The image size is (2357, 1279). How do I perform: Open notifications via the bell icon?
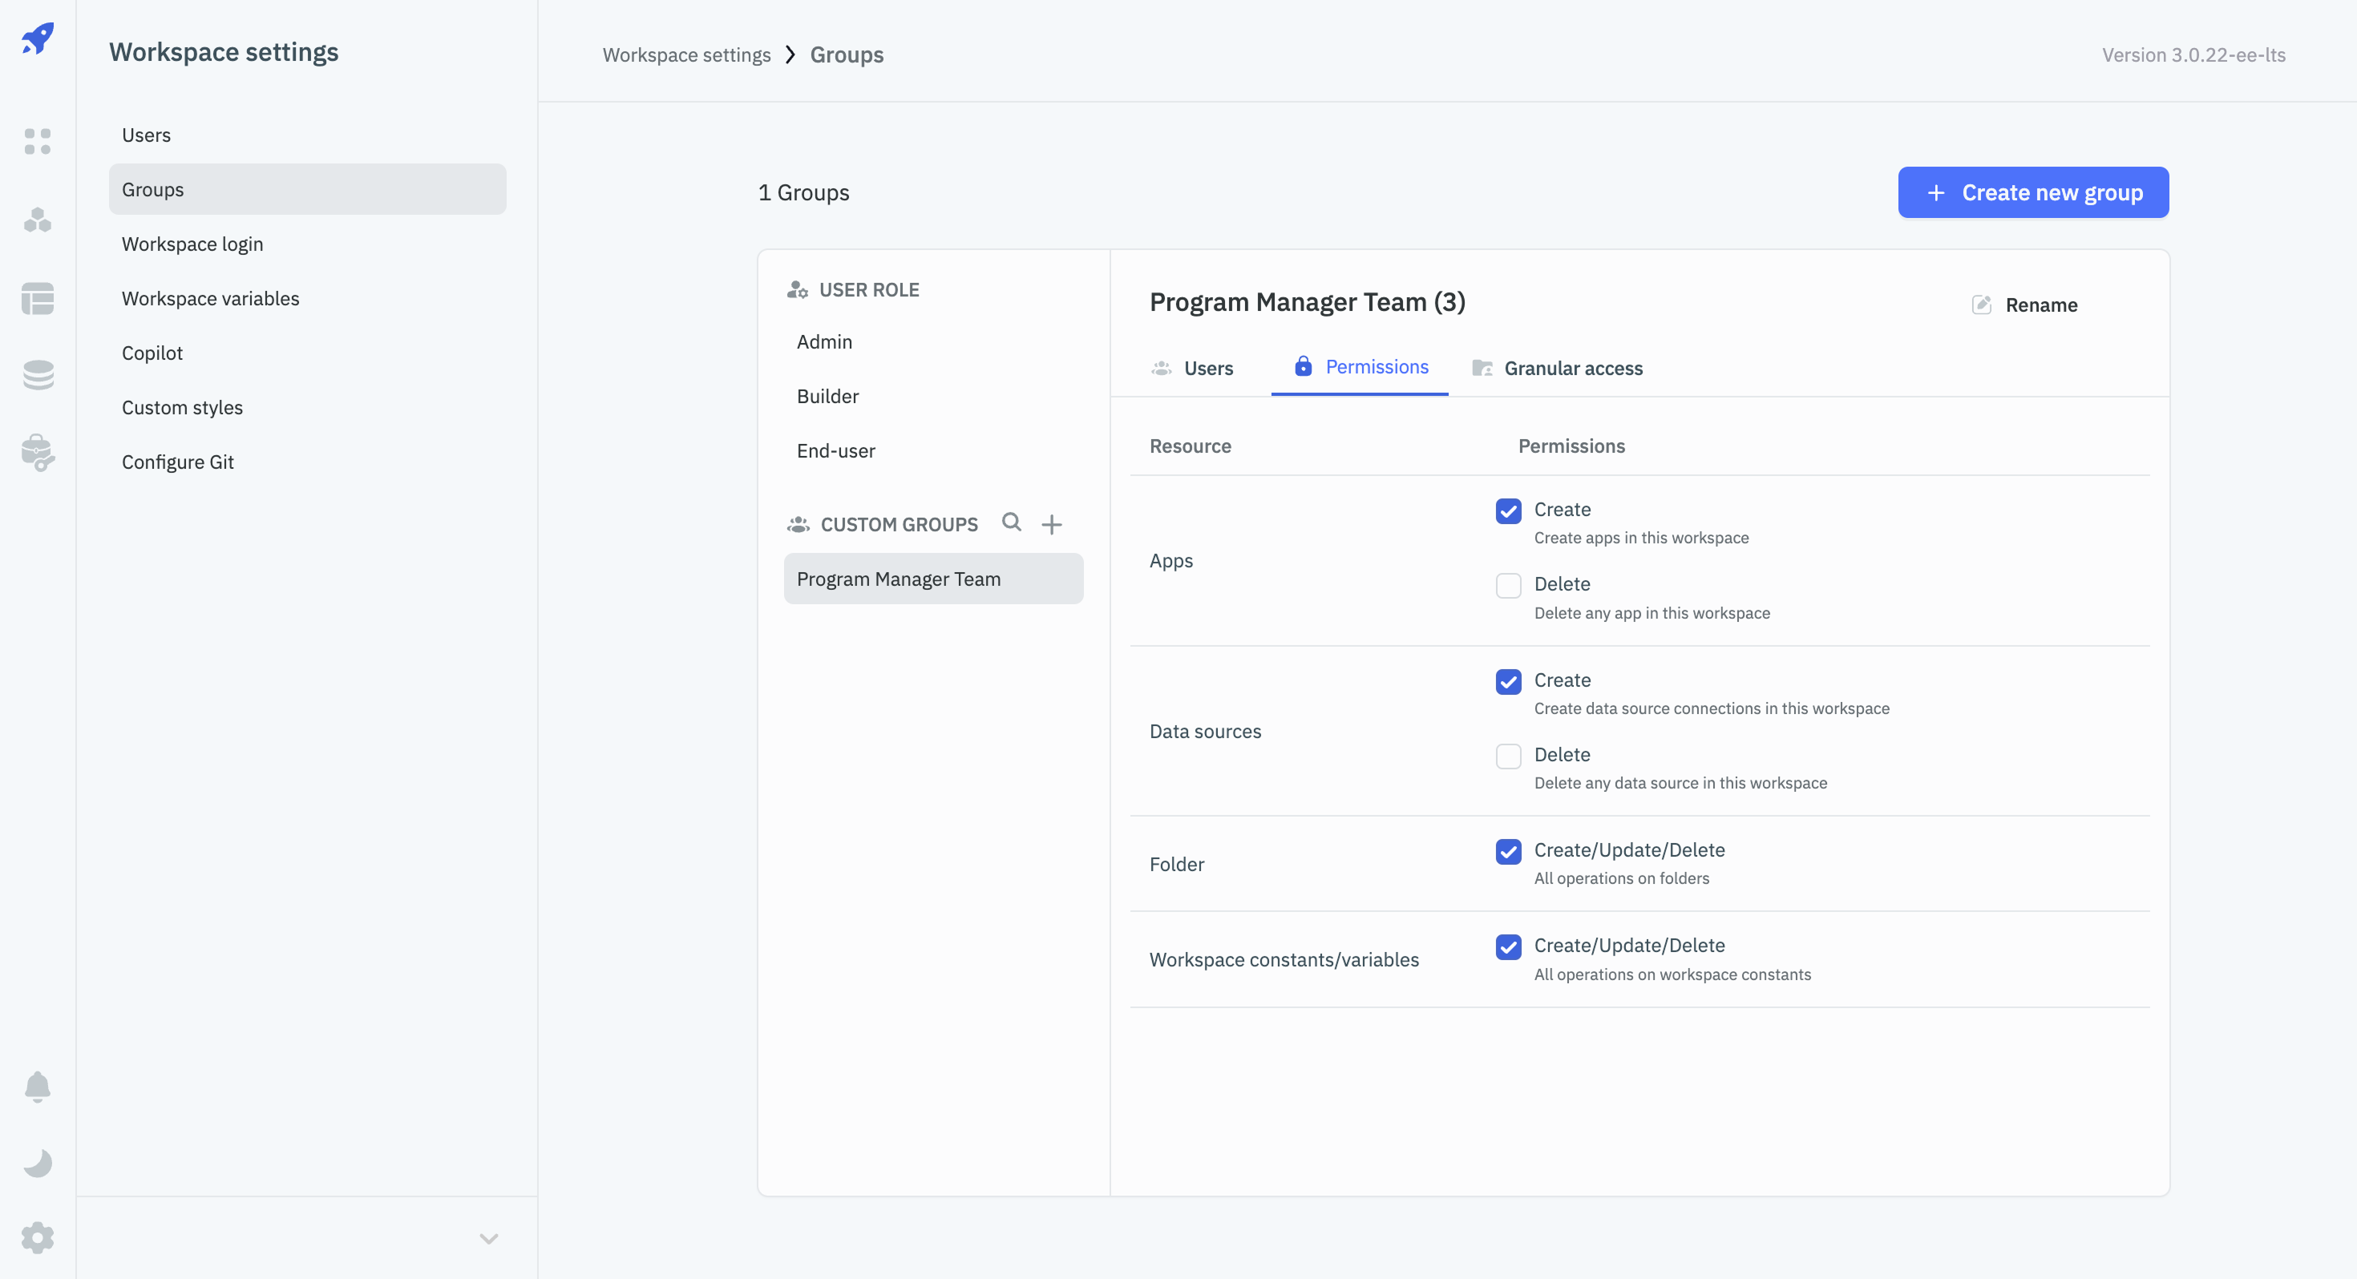38,1087
